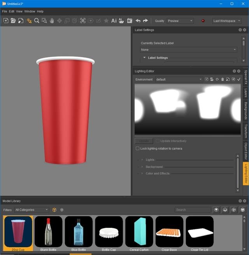Viewport: 249px width, 255px height.
Task: Click the Zoom magnifier tool
Action: (x=37, y=21)
